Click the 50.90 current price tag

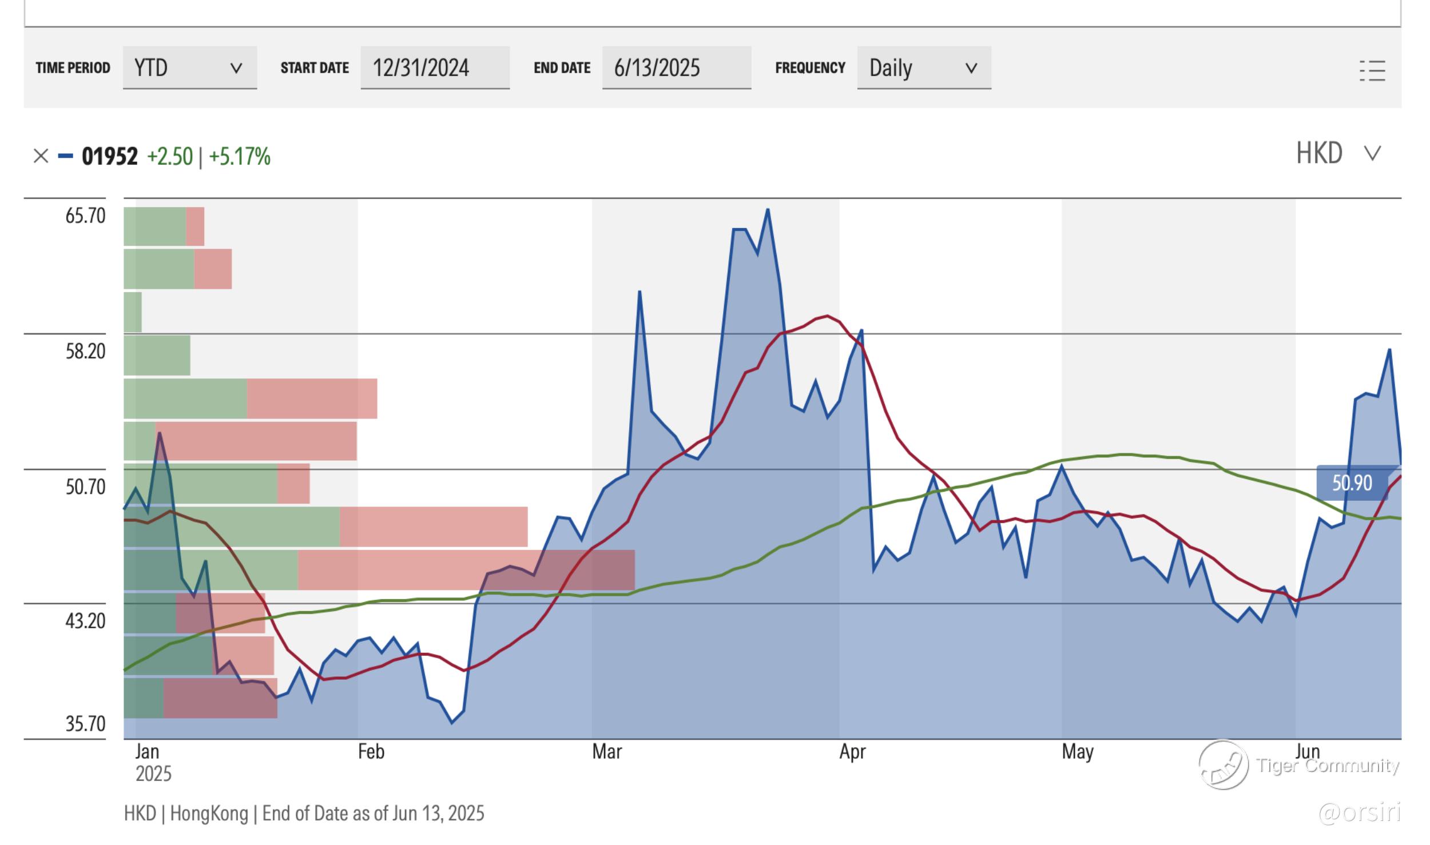1352,483
